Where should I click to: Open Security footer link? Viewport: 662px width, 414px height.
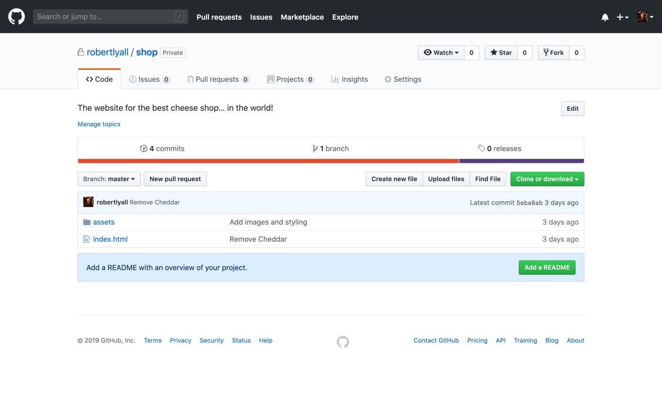coord(211,340)
